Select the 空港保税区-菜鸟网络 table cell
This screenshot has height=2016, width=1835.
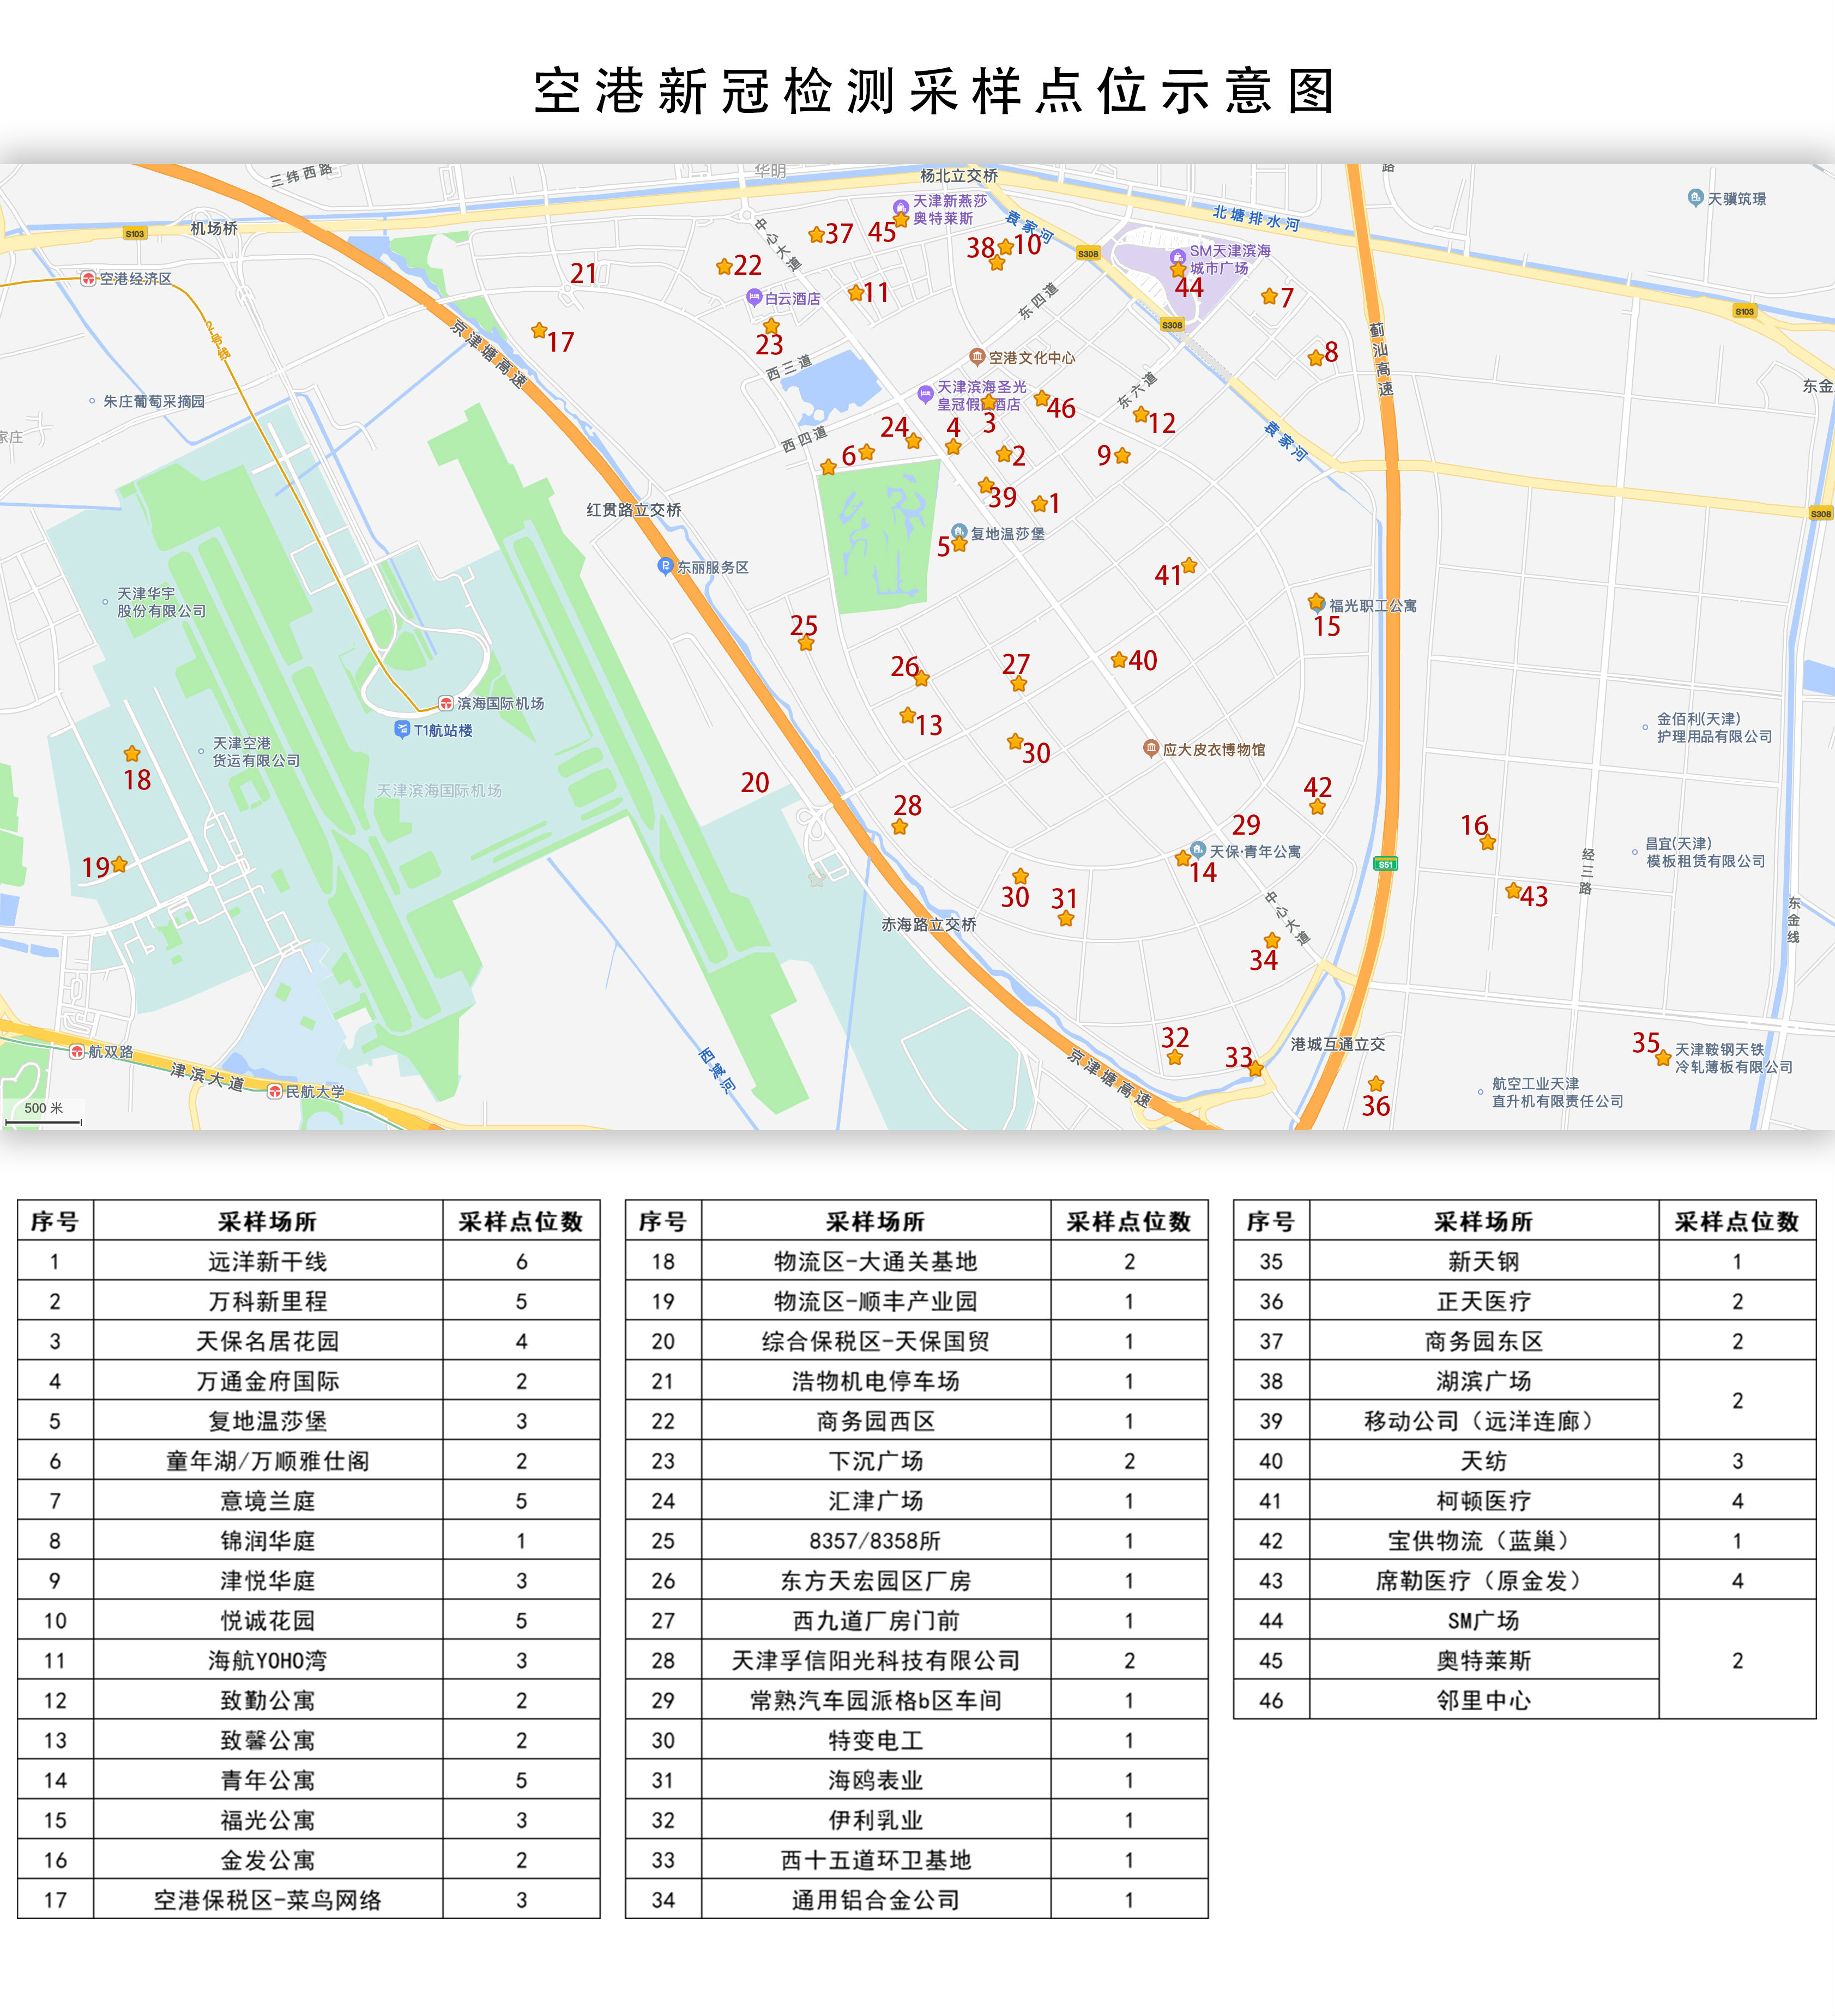[268, 1899]
